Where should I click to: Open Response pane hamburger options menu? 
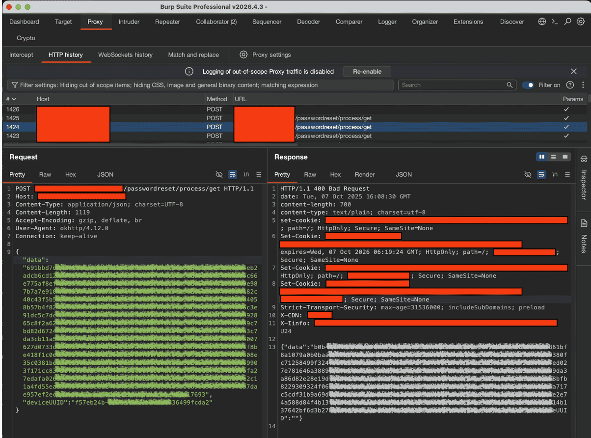click(x=567, y=174)
